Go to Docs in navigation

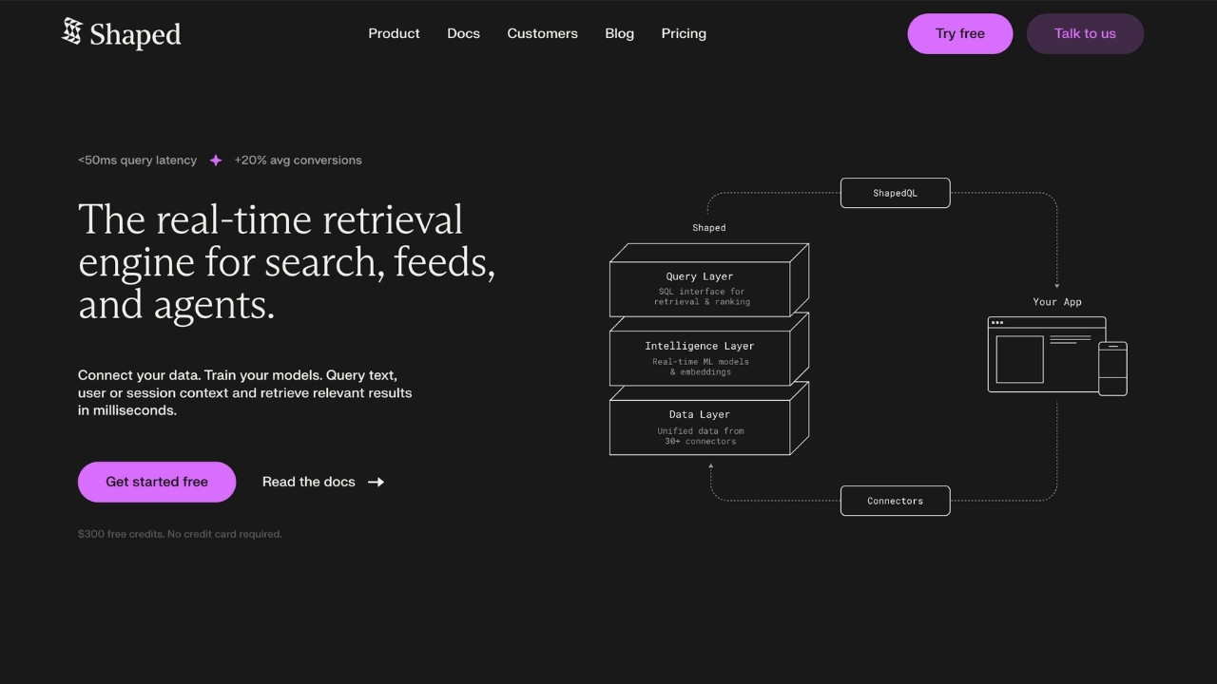point(463,33)
